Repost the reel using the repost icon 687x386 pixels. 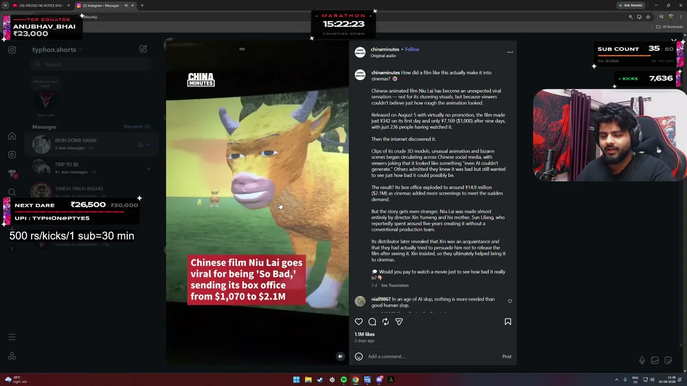385,322
